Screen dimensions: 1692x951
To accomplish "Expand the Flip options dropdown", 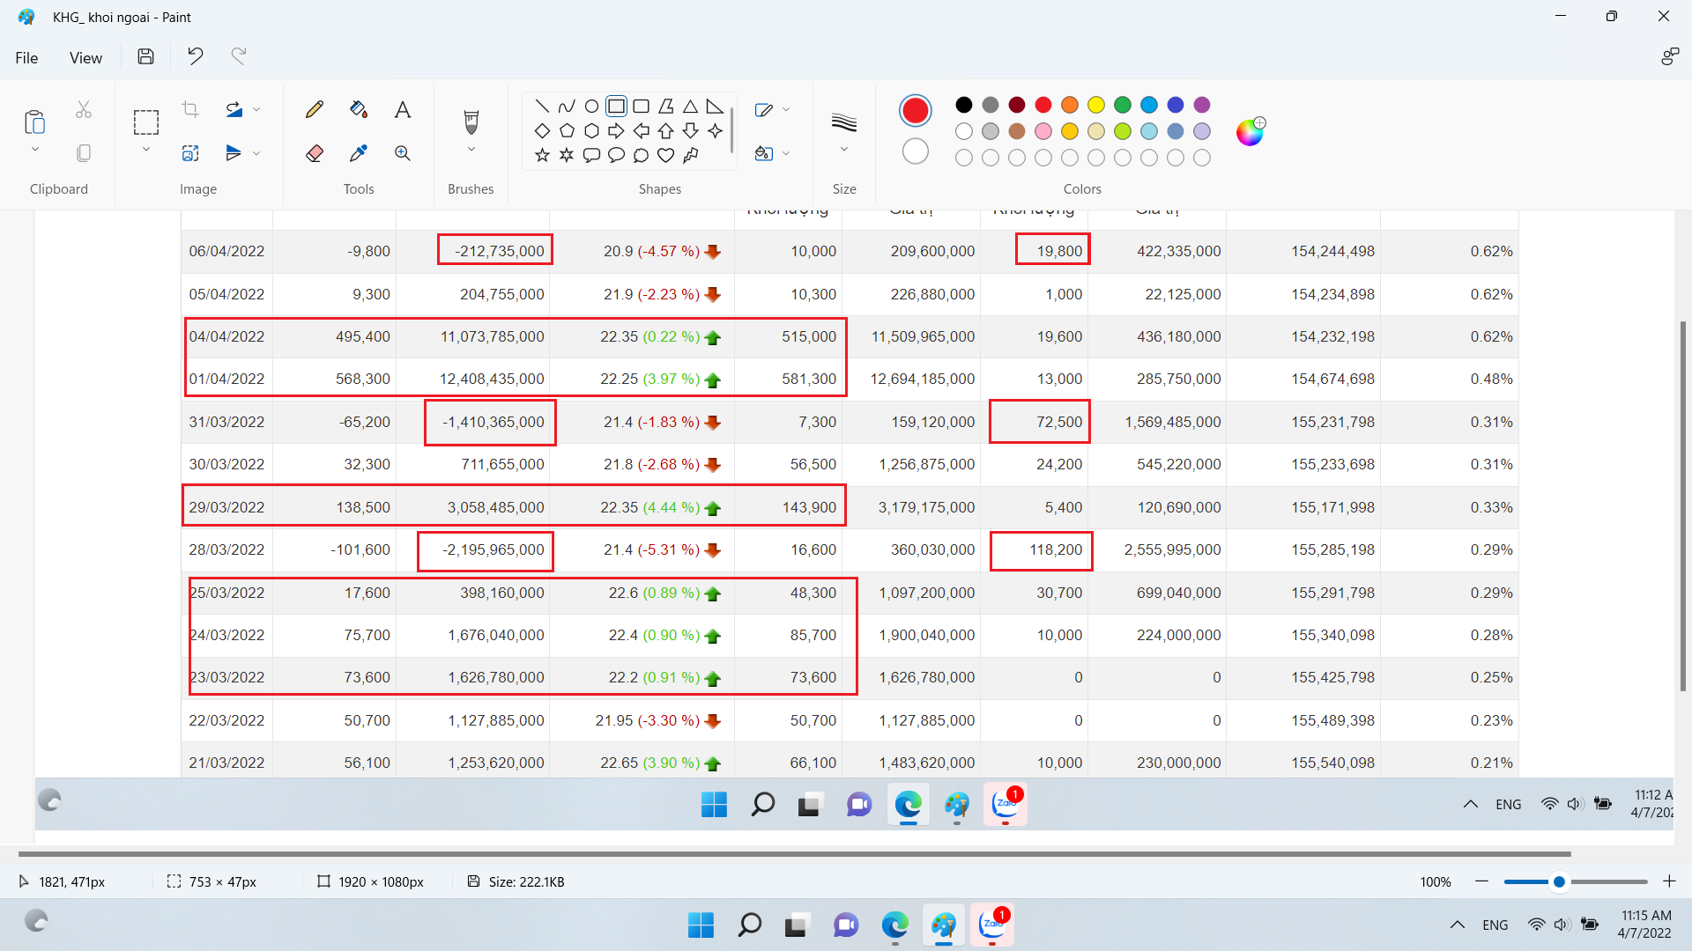I will (x=256, y=153).
